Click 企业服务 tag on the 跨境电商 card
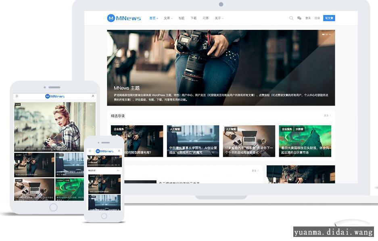The width and height of the screenshot is (378, 241). (x=119, y=129)
